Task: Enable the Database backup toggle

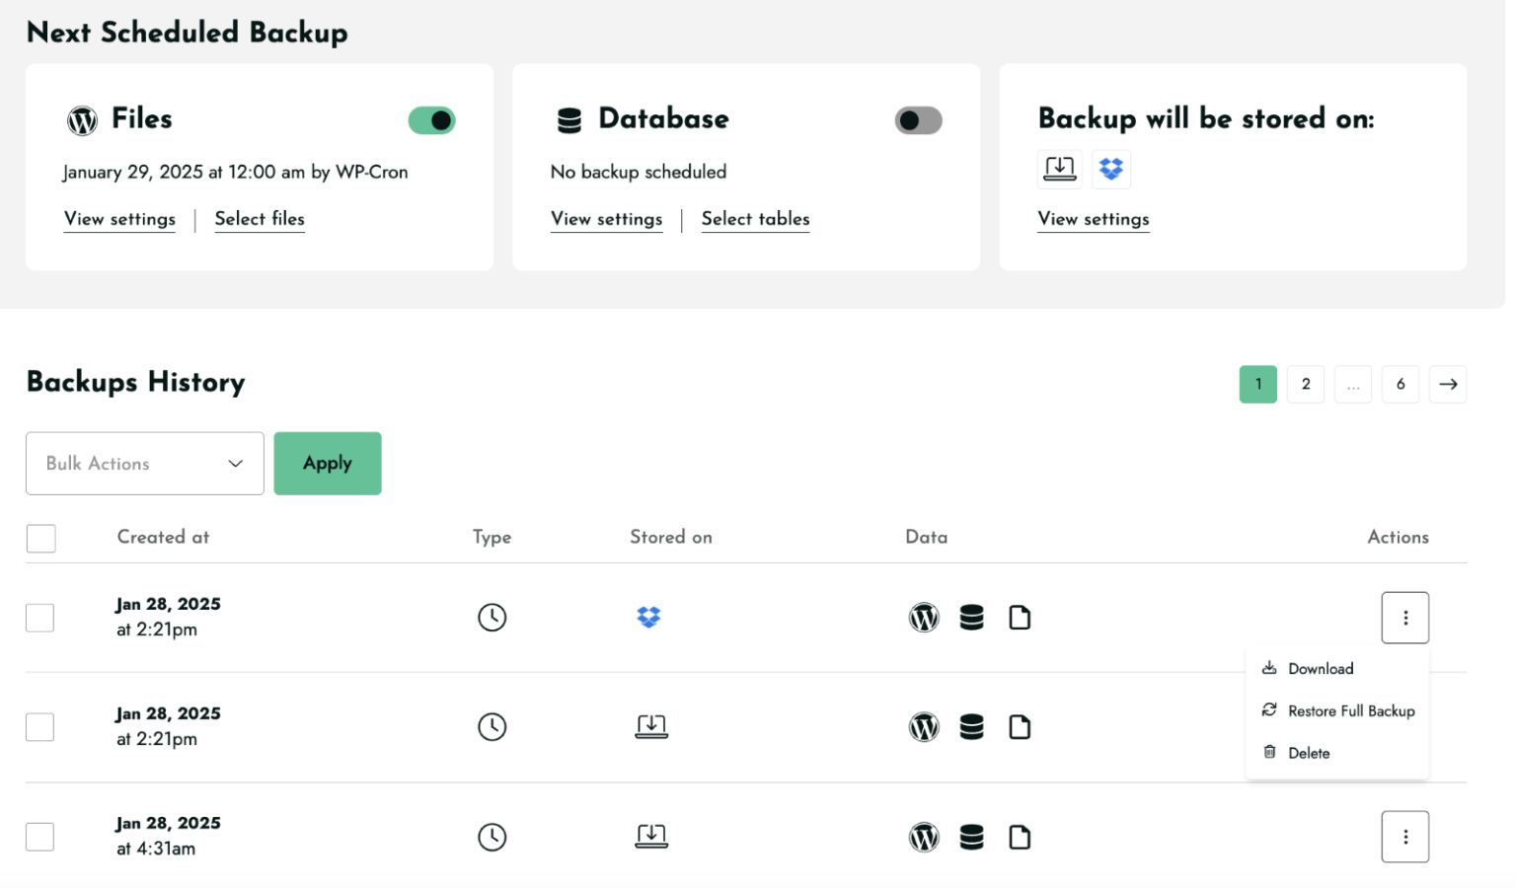Action: 918,119
